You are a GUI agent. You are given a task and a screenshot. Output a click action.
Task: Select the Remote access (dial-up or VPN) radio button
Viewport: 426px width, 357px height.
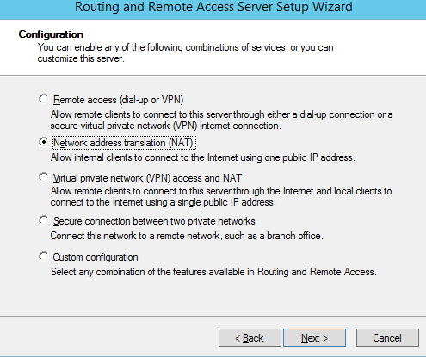pyautogui.click(x=44, y=99)
